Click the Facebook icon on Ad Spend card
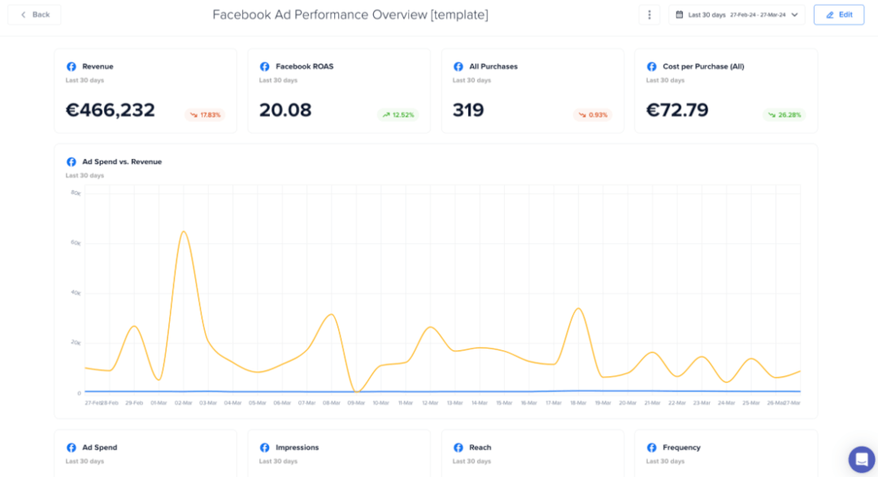 (x=71, y=447)
